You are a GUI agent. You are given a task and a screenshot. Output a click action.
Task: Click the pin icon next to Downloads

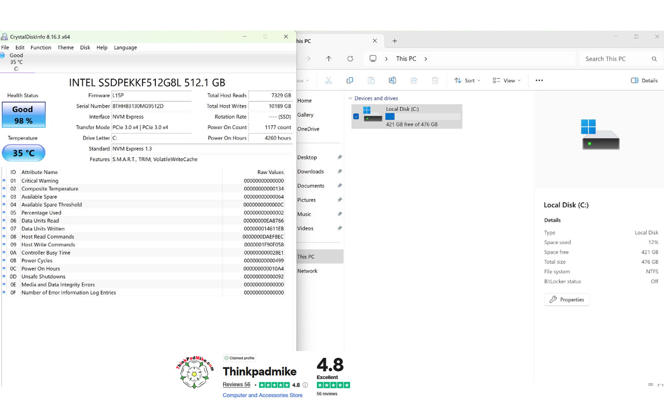tap(340, 172)
